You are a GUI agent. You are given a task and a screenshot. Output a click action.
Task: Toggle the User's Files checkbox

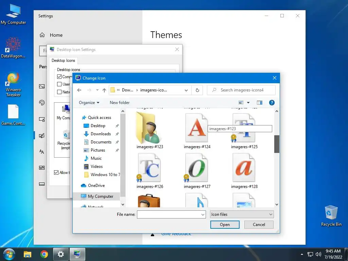[59, 84]
